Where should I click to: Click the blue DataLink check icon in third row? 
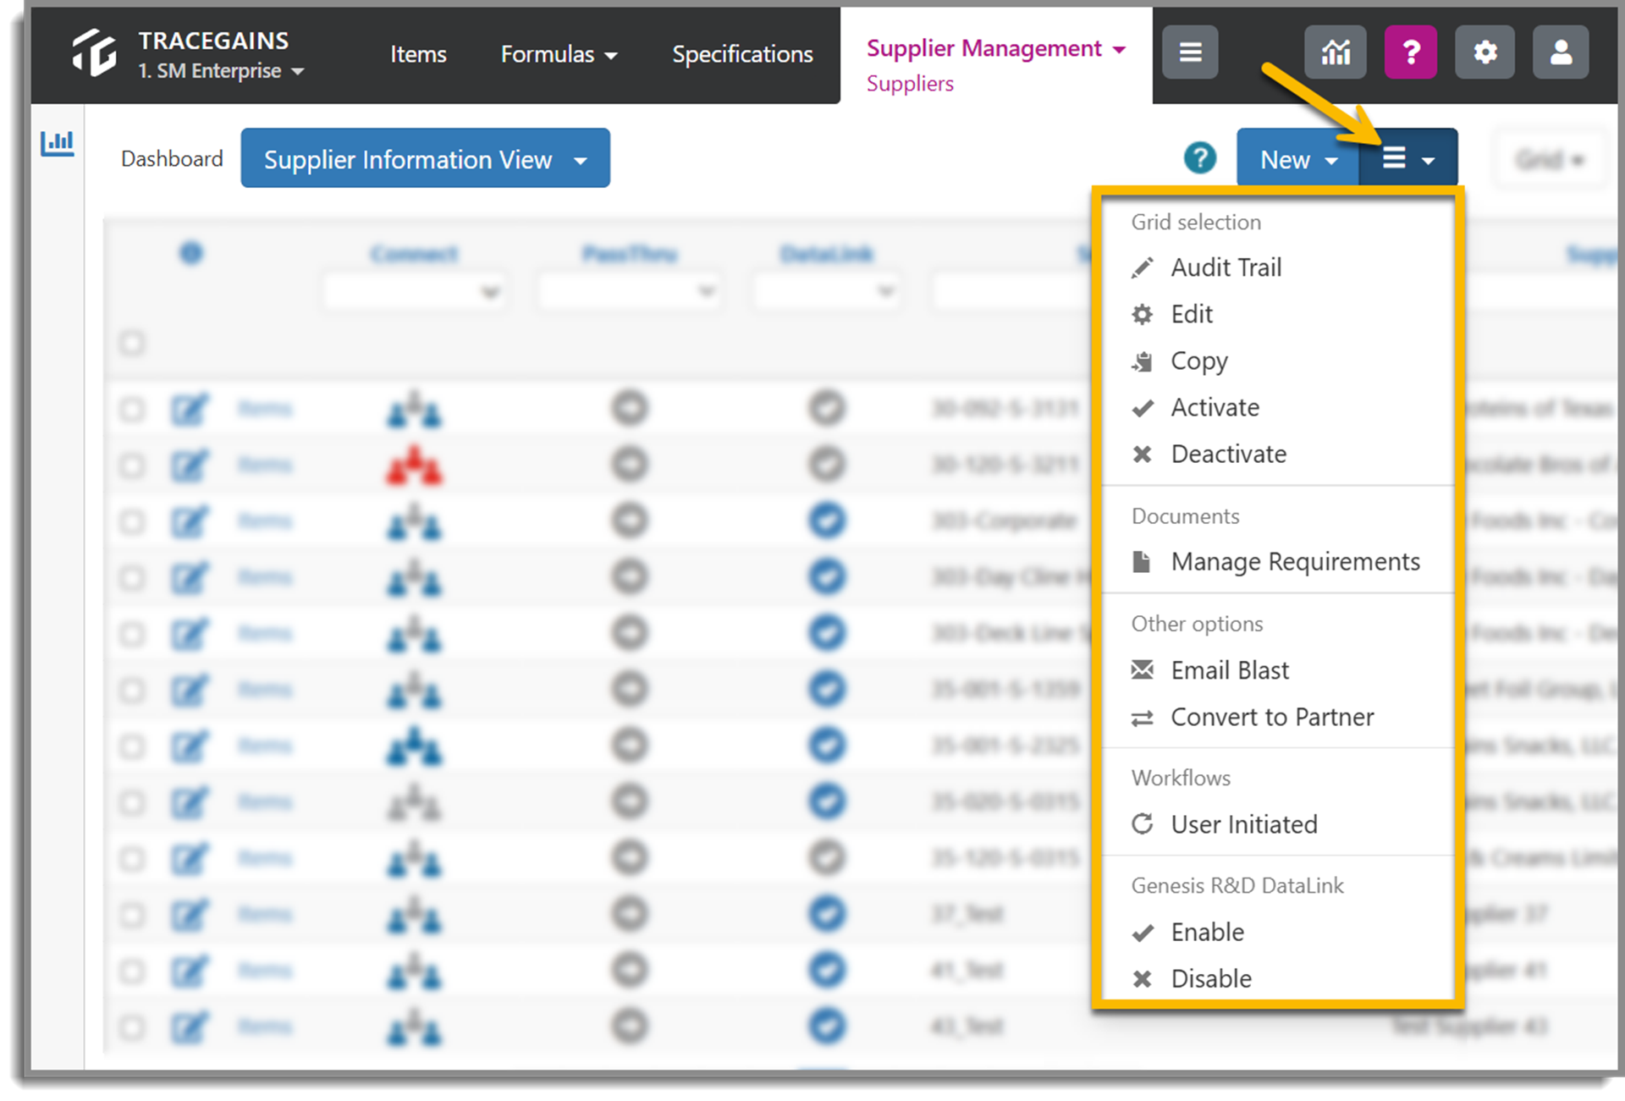[x=827, y=520]
